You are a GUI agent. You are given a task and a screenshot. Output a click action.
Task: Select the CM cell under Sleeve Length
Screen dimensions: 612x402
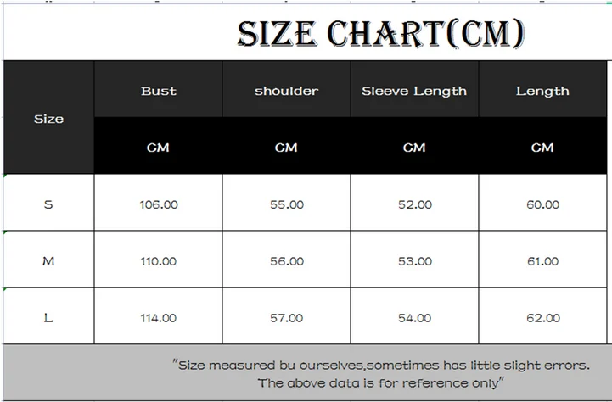[x=414, y=145]
